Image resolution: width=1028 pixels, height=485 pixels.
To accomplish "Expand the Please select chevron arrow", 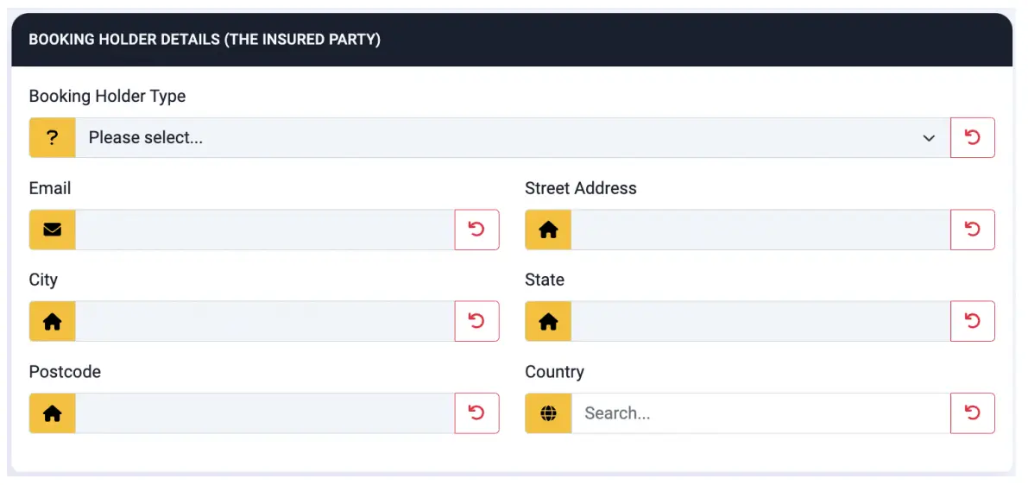I will click(x=929, y=138).
